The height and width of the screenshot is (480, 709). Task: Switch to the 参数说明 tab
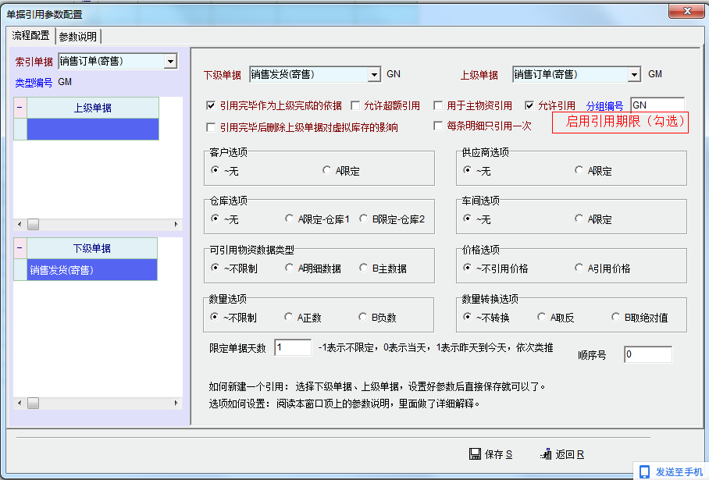(78, 36)
